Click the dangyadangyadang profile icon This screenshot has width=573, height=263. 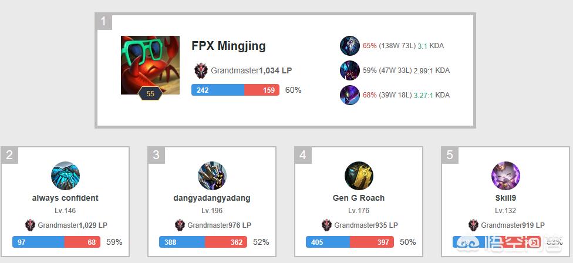pos(212,176)
